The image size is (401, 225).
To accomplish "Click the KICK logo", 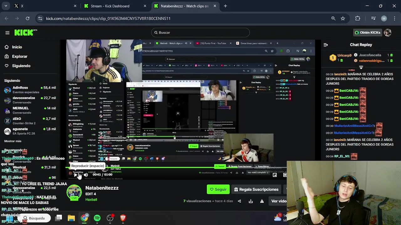I will coord(26,32).
